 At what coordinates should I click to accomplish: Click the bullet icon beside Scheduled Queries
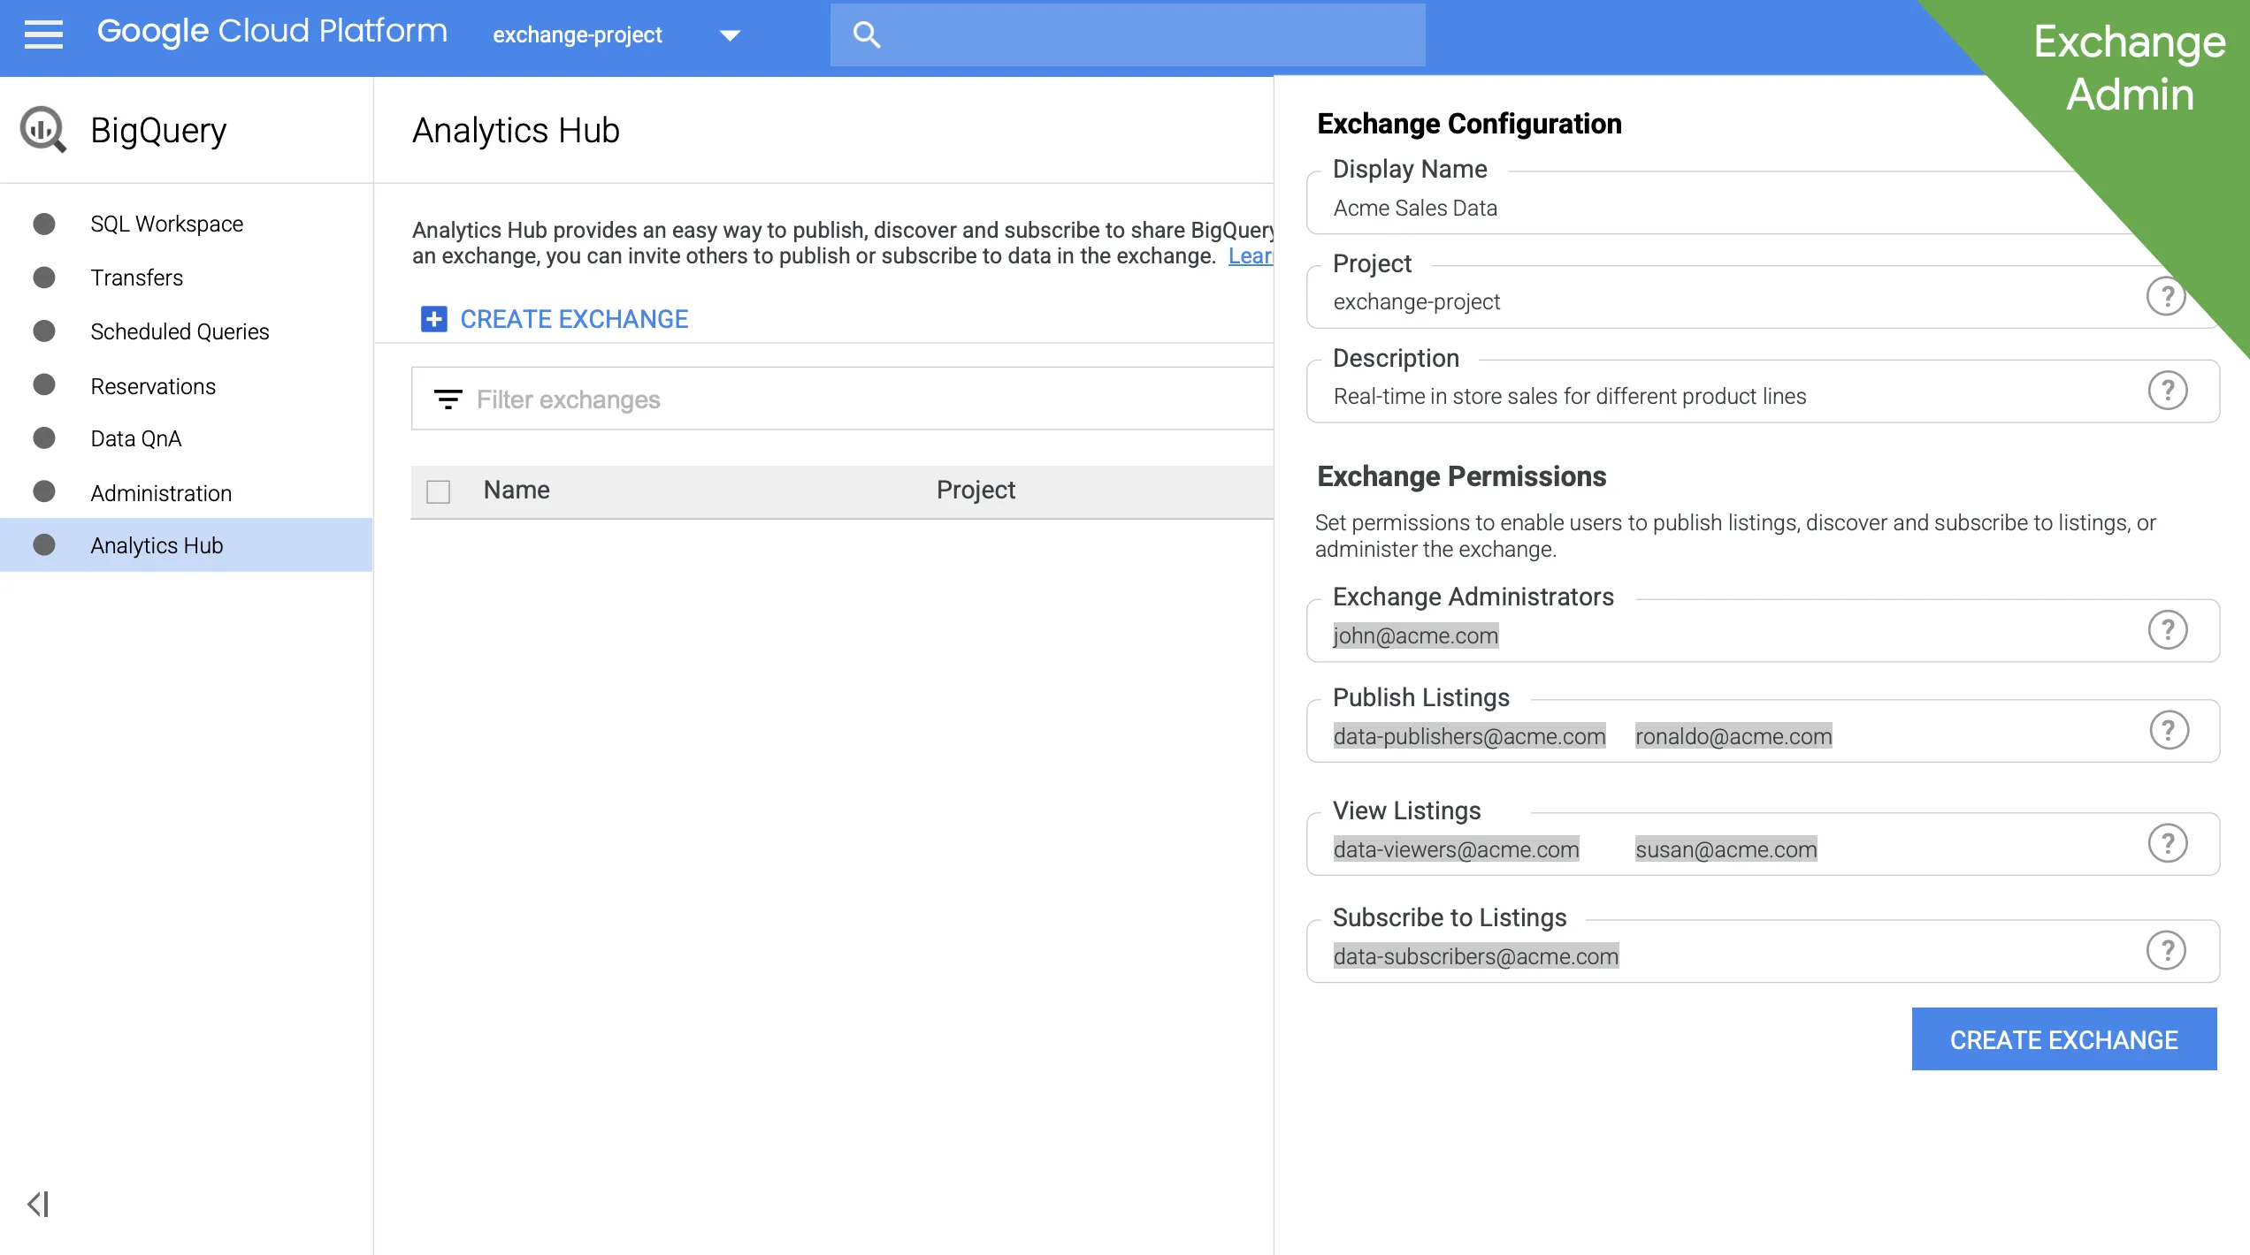click(x=44, y=331)
